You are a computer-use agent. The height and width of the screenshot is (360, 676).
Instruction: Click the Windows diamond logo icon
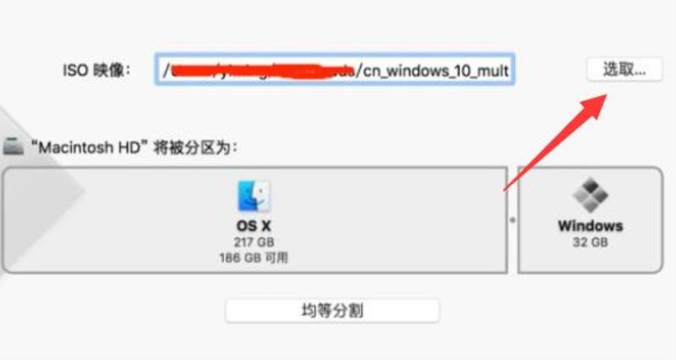pyautogui.click(x=590, y=195)
